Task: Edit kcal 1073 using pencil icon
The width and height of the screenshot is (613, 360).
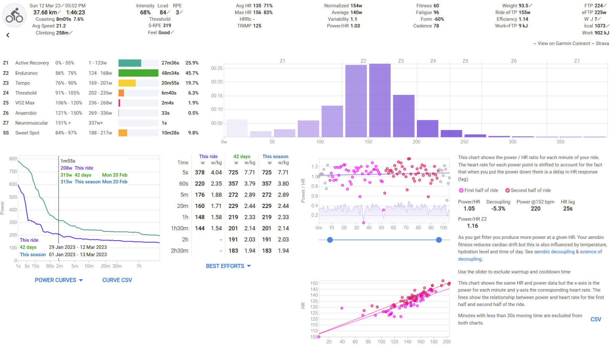Action: tap(608, 26)
